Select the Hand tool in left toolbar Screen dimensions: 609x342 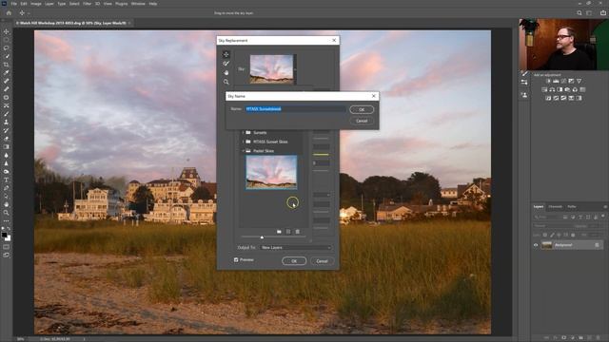[7, 204]
